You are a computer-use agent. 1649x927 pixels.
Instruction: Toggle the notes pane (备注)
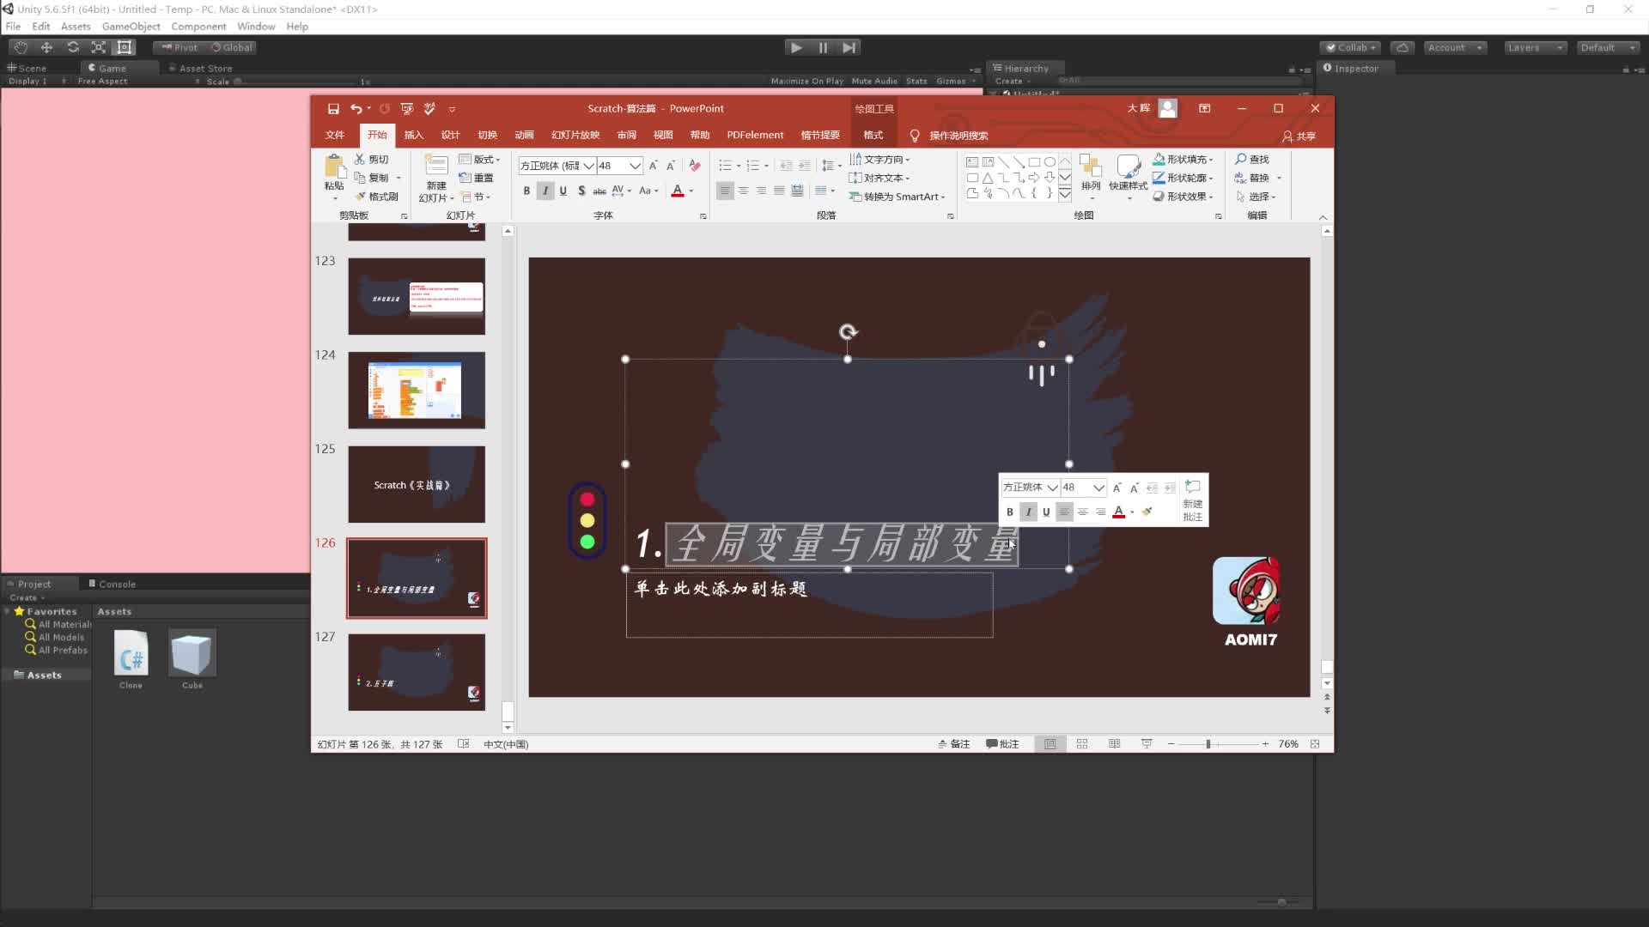coord(954,744)
